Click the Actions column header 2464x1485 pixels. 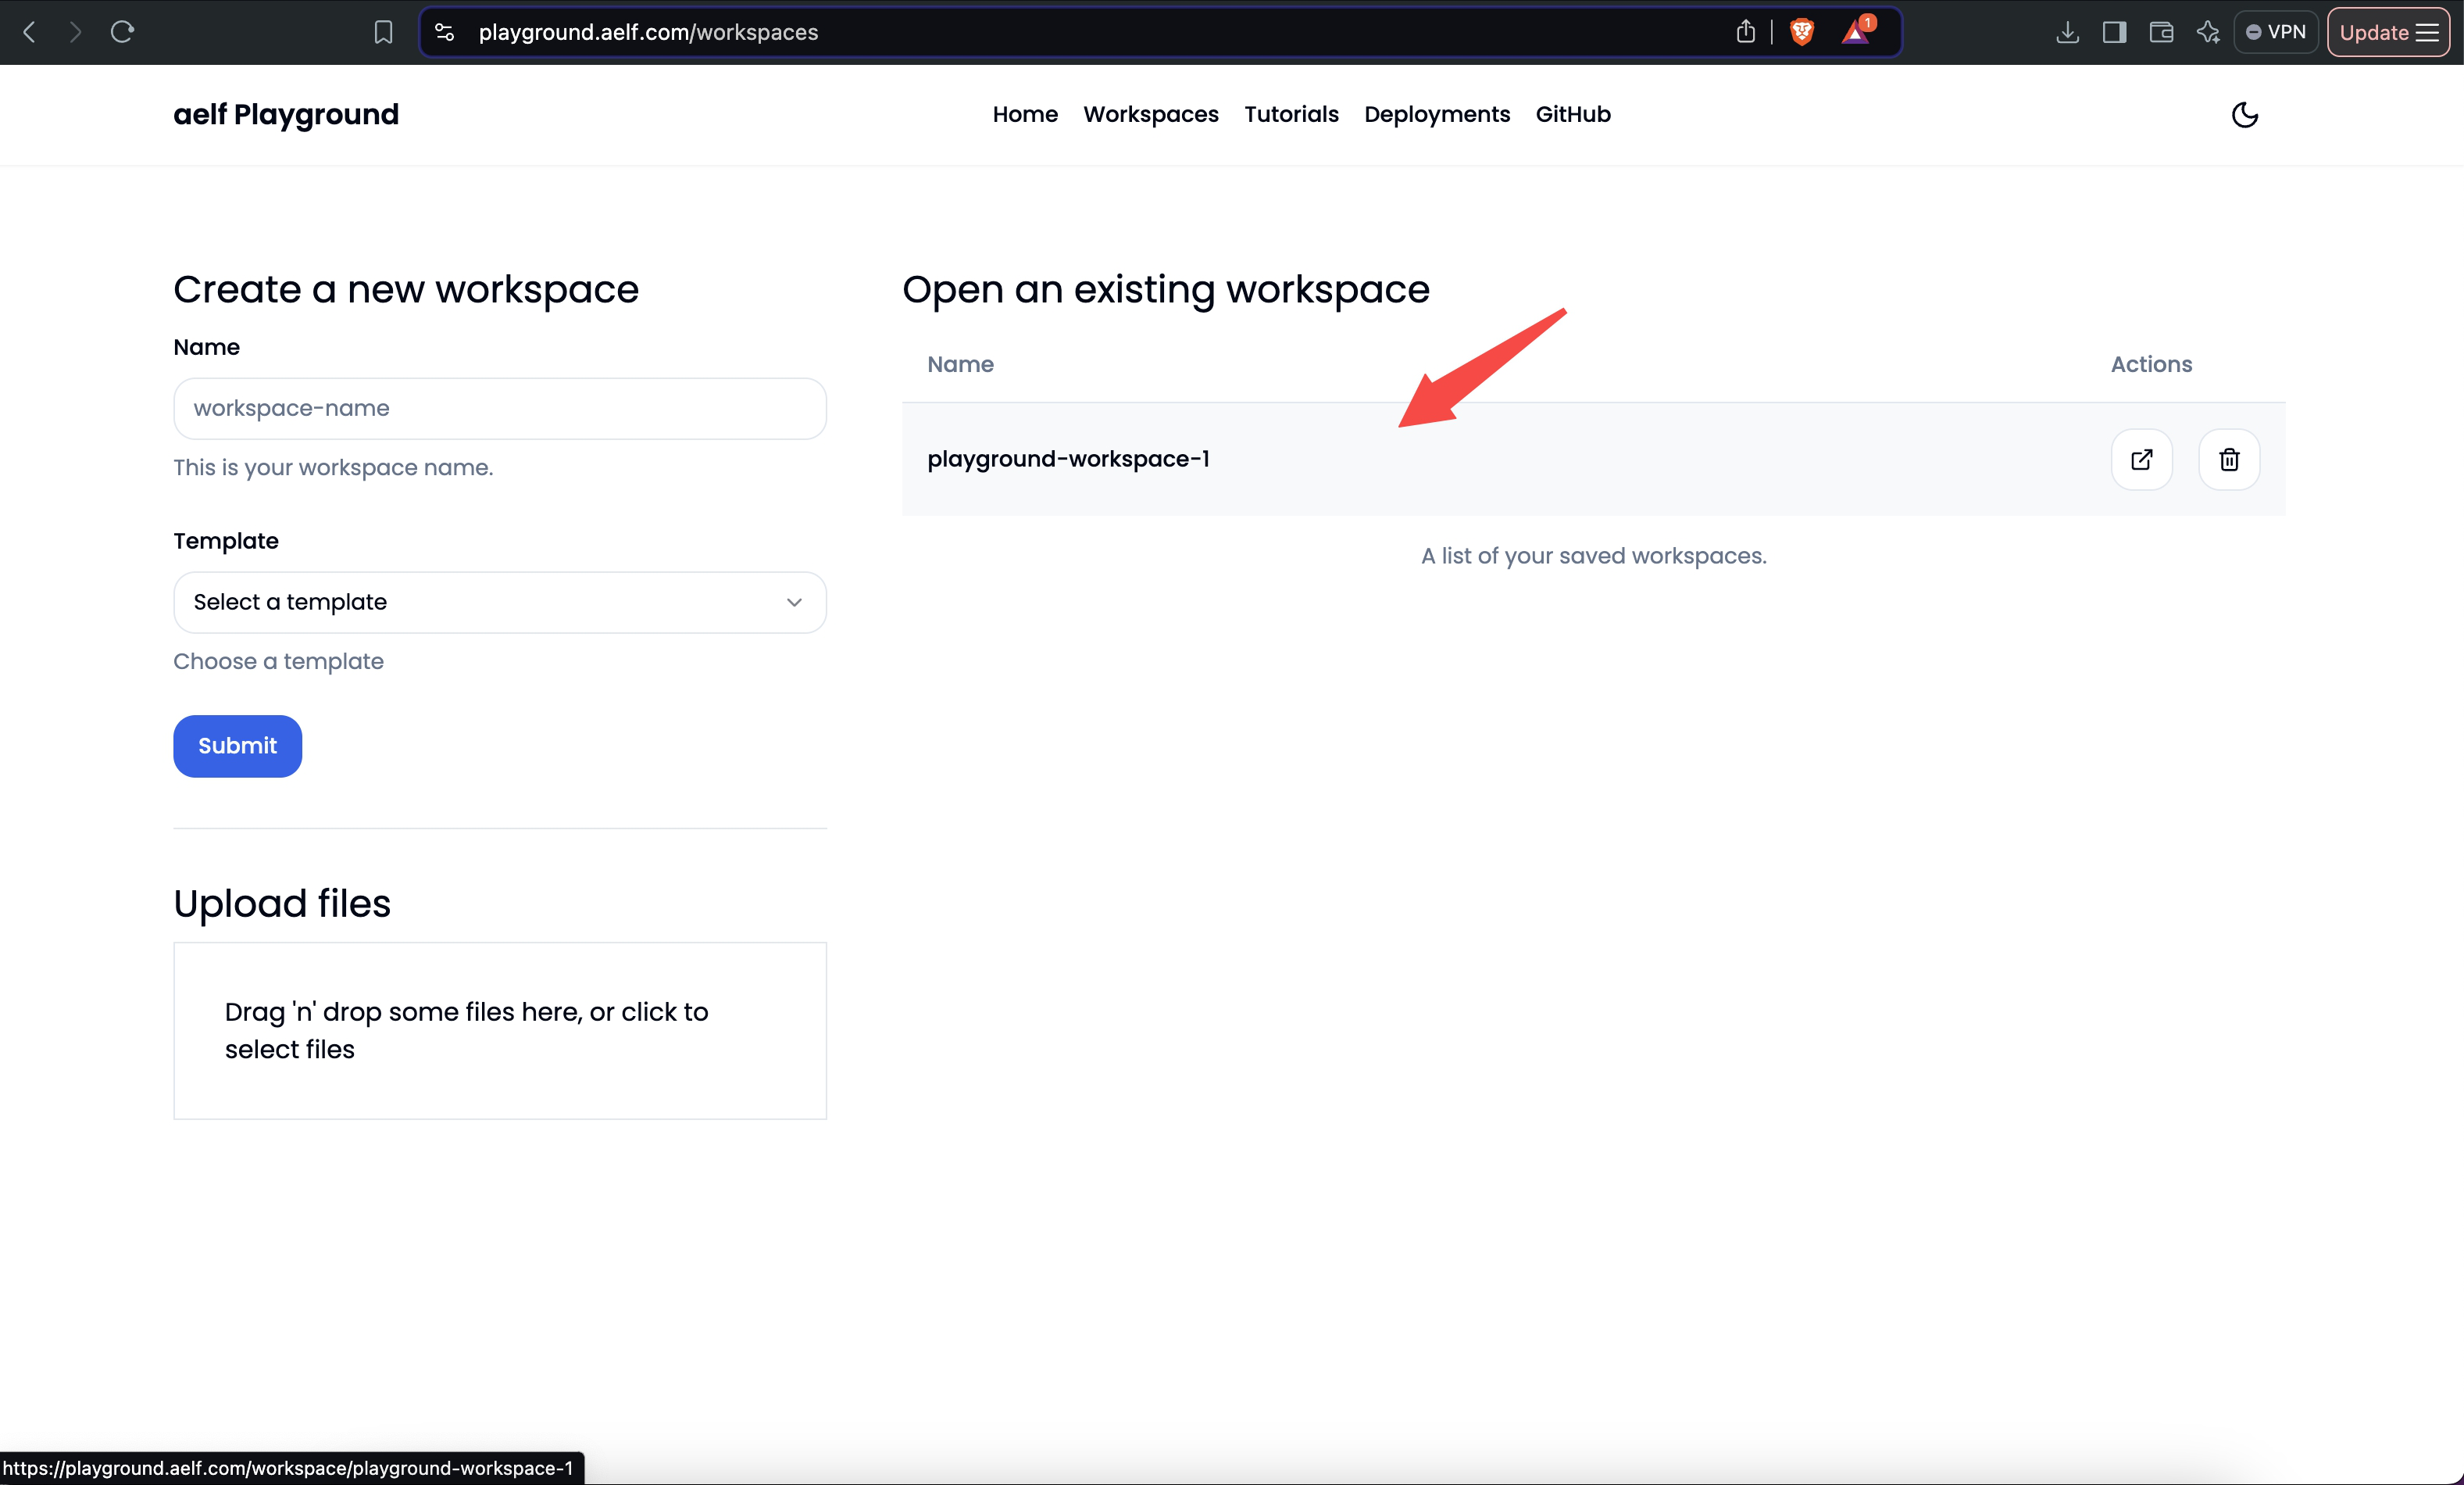tap(2151, 364)
